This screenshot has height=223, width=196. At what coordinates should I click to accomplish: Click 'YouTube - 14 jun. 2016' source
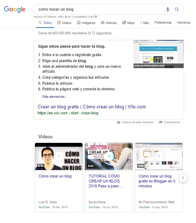click(x=103, y=207)
